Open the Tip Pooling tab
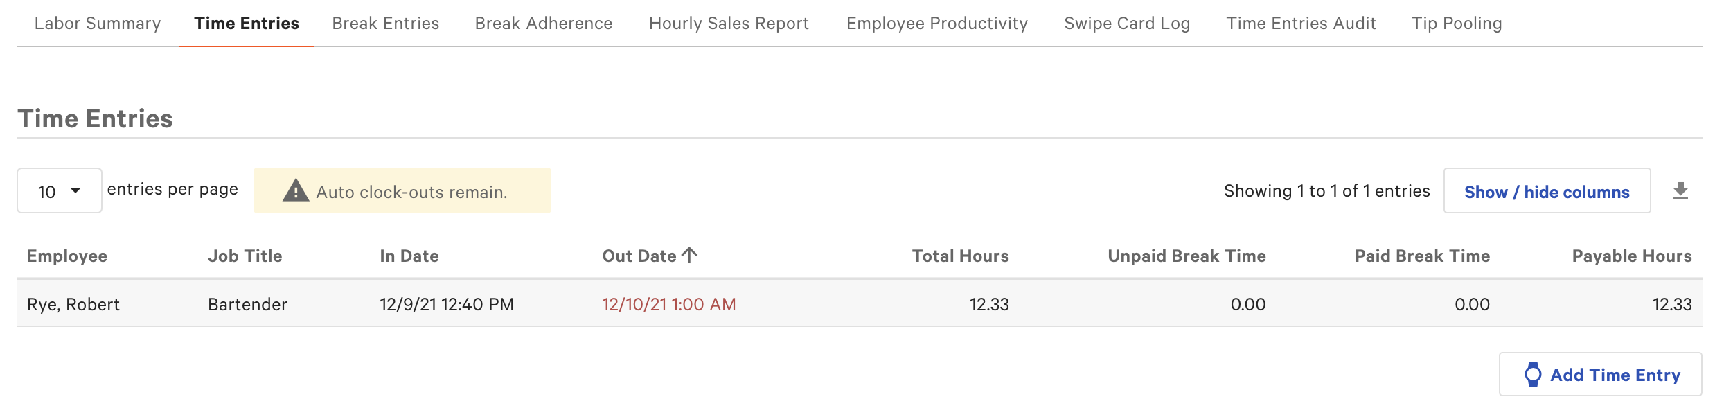The height and width of the screenshot is (417, 1715). pos(1457,23)
